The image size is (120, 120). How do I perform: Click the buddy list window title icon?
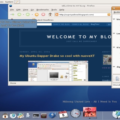[114, 8]
